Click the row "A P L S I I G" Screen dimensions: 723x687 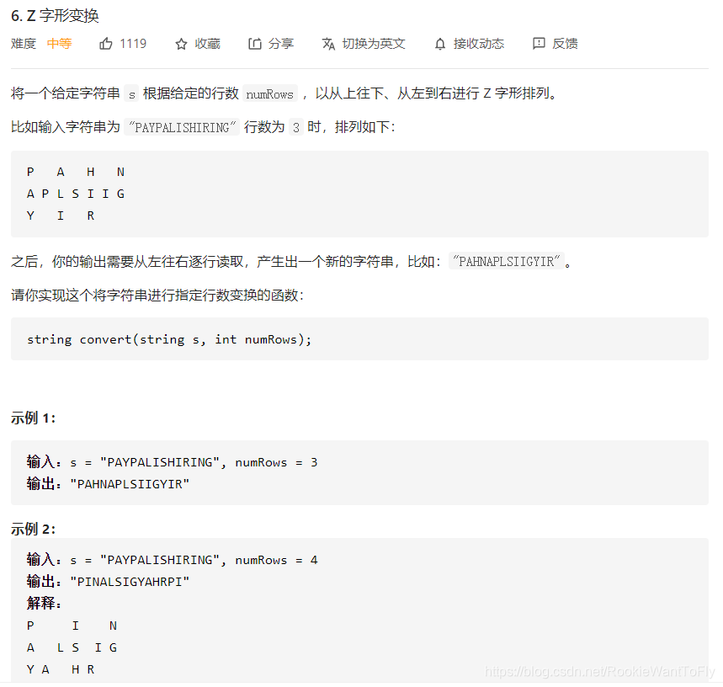pos(76,194)
